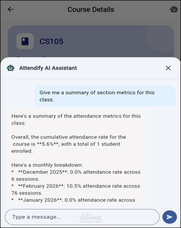Click the Attendify AI Assistant heading
The width and height of the screenshot is (181, 228).
coord(48,68)
